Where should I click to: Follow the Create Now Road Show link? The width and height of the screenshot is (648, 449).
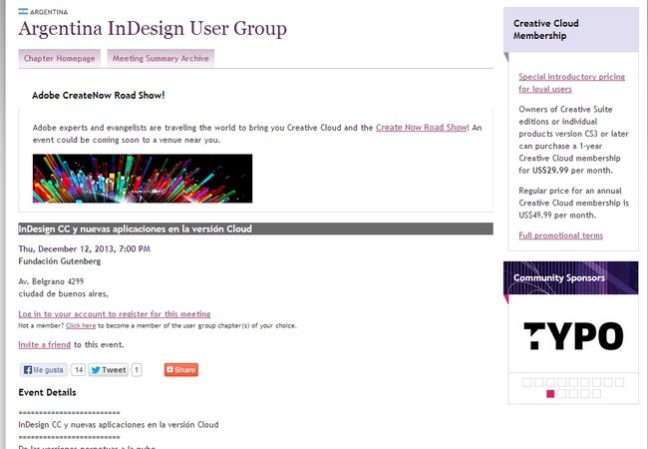[422, 128]
